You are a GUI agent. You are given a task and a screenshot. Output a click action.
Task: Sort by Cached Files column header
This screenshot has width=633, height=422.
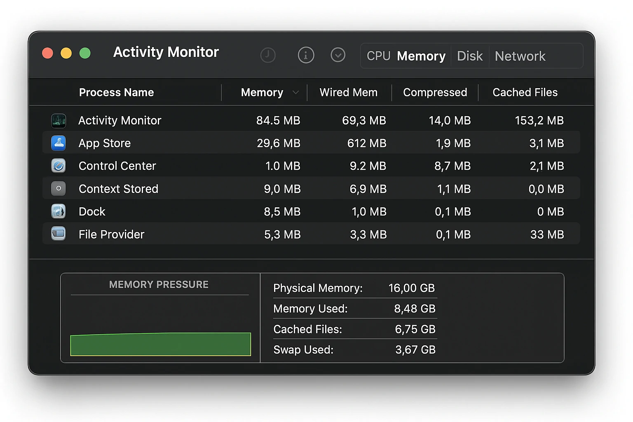point(525,92)
